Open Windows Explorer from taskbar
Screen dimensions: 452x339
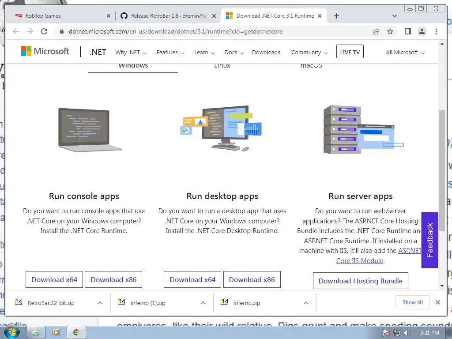(35, 333)
